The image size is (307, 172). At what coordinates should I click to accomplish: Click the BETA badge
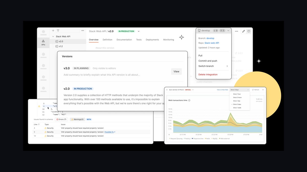pyautogui.click(x=89, y=119)
